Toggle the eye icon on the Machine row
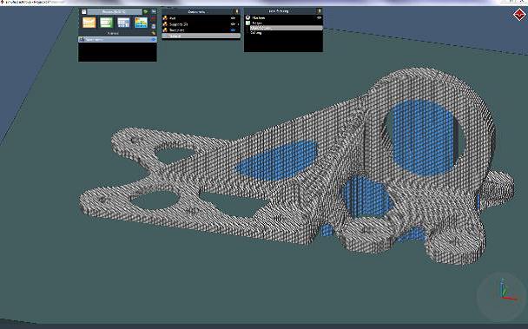Screen dimensions: 528x329 [319, 17]
